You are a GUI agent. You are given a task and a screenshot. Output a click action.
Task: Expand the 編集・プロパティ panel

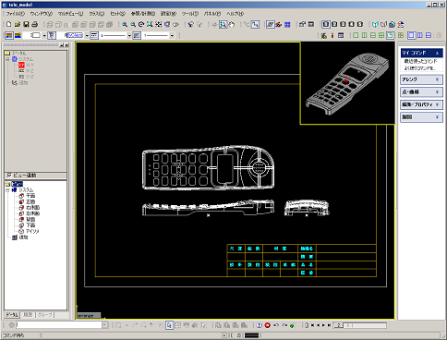437,104
